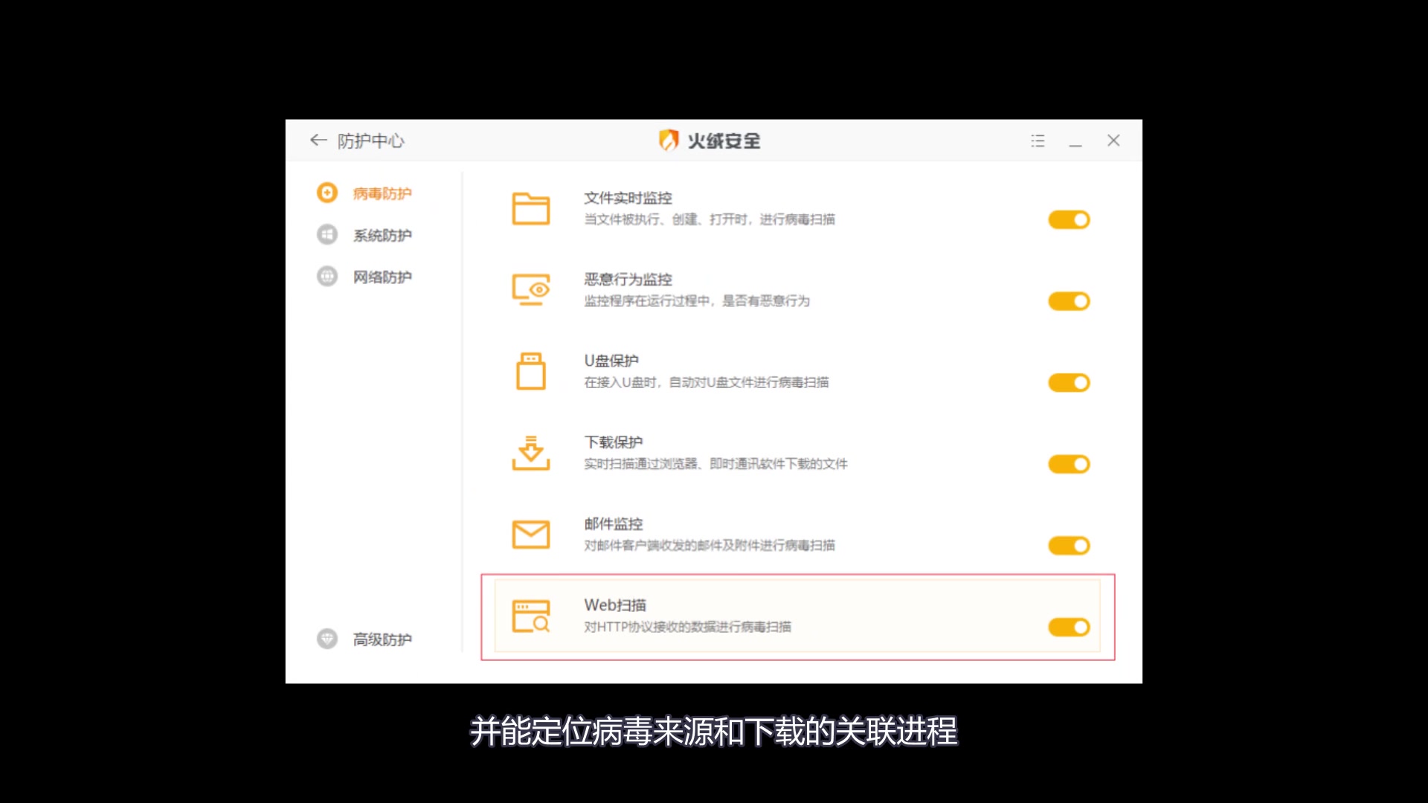Click the 网络防护 sidebar icon
The width and height of the screenshot is (1428, 803).
327,276
